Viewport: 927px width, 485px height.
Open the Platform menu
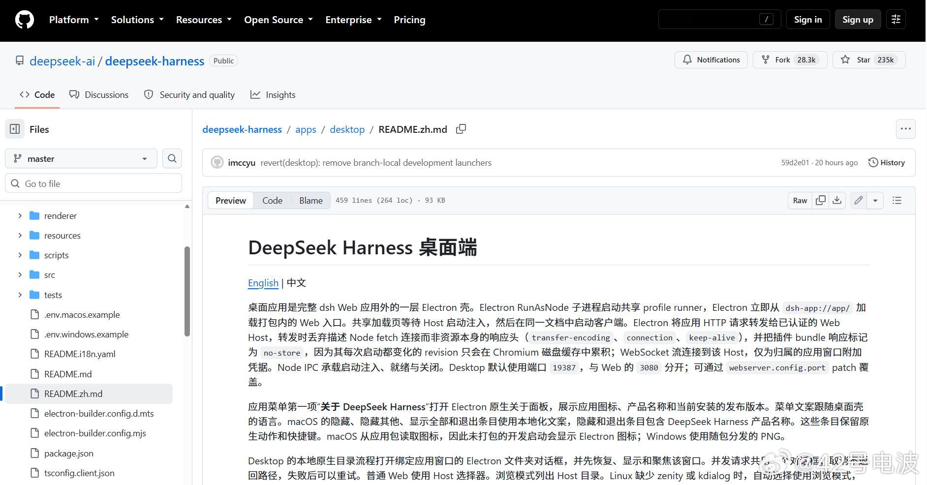tap(74, 20)
